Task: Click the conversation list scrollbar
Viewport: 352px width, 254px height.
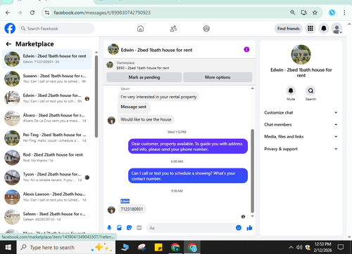Action: click(96, 96)
